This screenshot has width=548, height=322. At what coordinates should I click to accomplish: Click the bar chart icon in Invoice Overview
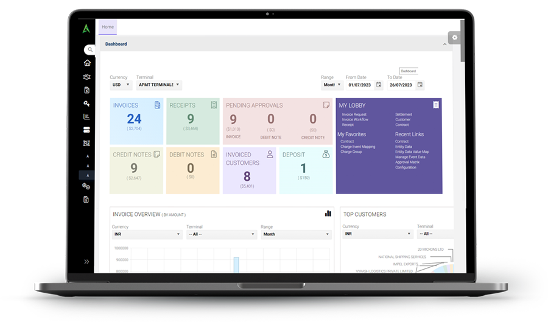pyautogui.click(x=328, y=214)
